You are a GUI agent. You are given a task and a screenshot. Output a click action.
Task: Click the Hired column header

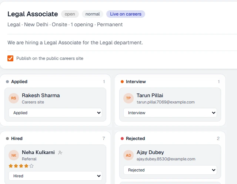[x=17, y=139]
